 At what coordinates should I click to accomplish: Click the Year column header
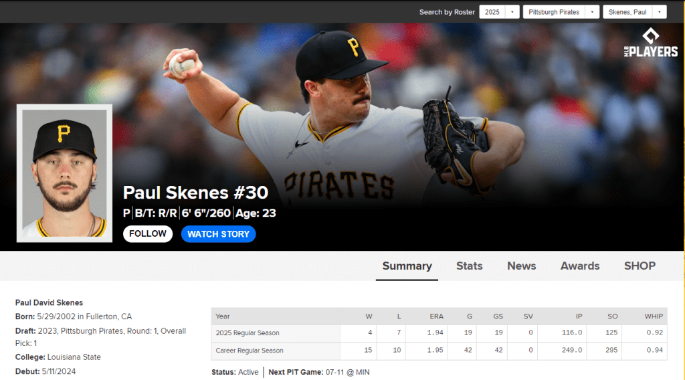pos(223,316)
